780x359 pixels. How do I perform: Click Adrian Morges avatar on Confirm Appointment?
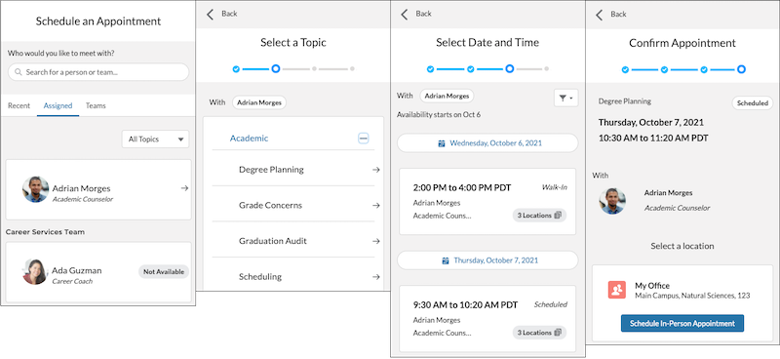pyautogui.click(x=612, y=201)
